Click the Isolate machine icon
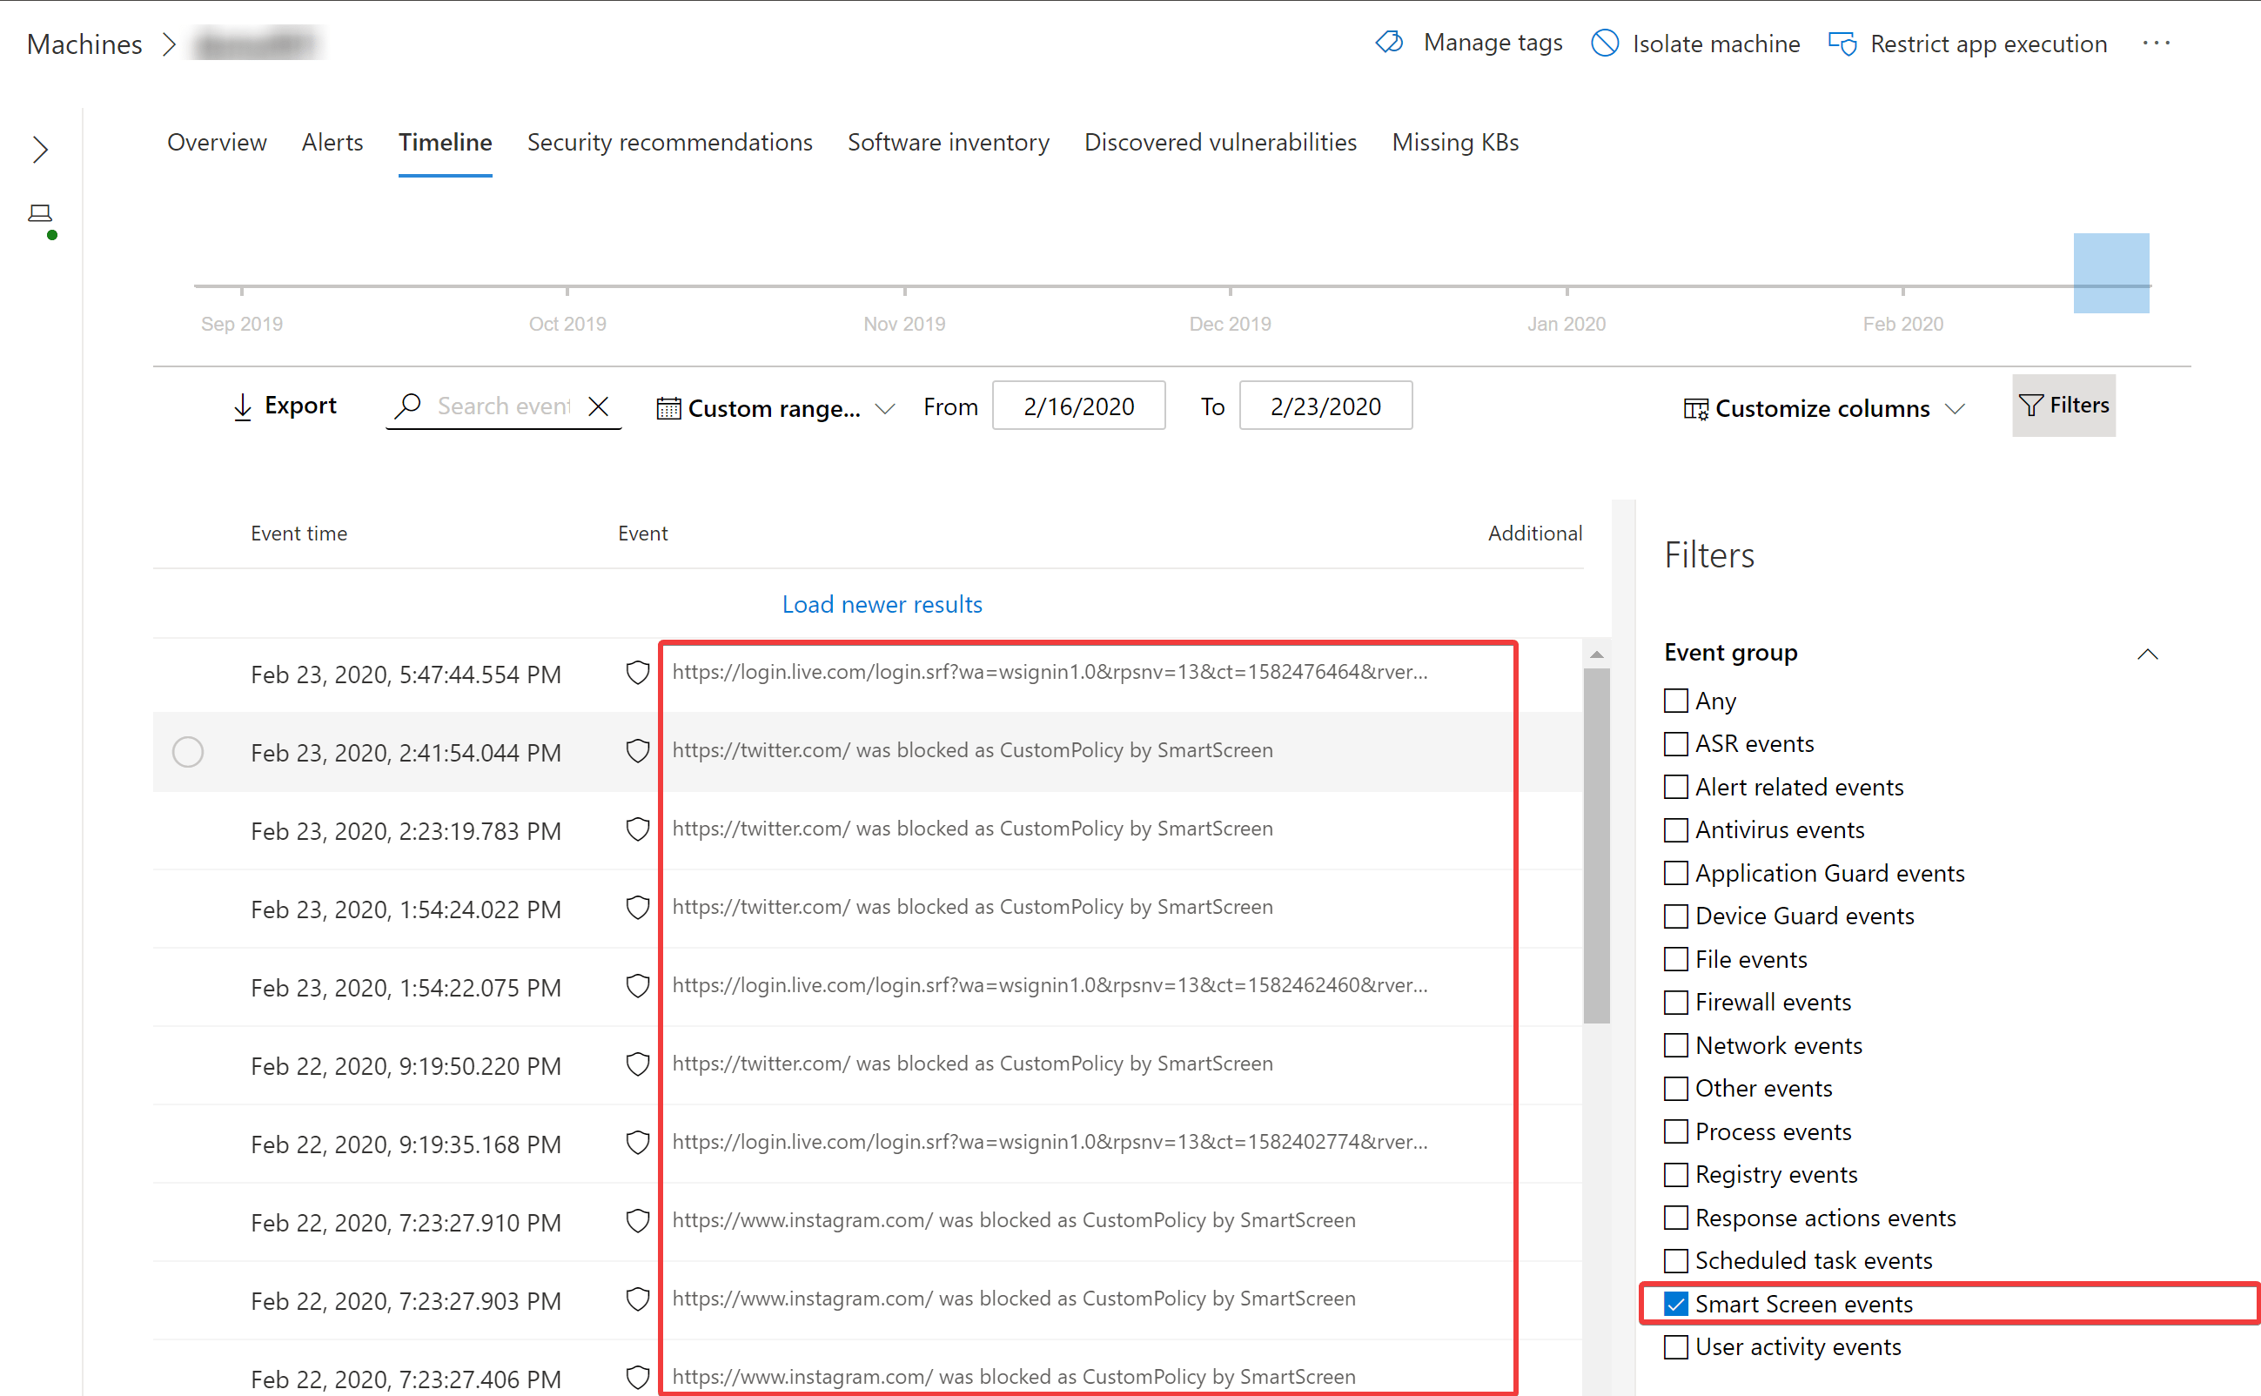This screenshot has width=2261, height=1396. pos(1605,44)
